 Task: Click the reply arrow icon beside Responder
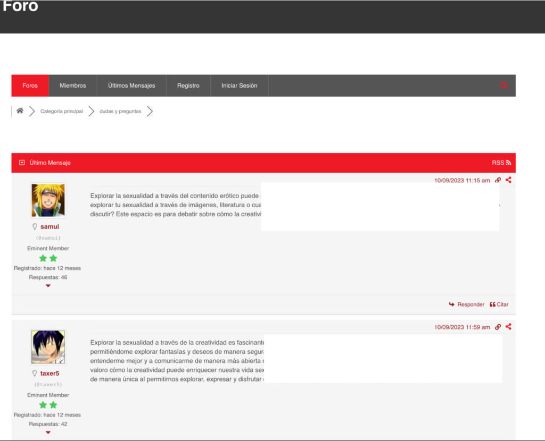pyautogui.click(x=452, y=304)
